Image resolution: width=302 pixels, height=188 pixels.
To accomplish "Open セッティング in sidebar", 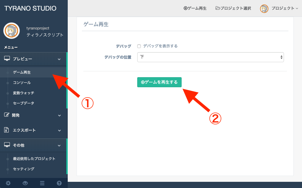I will point(23,169).
